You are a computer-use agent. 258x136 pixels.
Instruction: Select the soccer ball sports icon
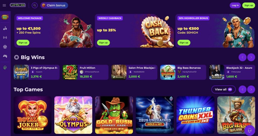(5, 47)
